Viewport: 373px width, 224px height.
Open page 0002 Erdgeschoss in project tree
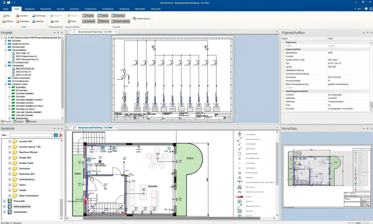pos(26,56)
